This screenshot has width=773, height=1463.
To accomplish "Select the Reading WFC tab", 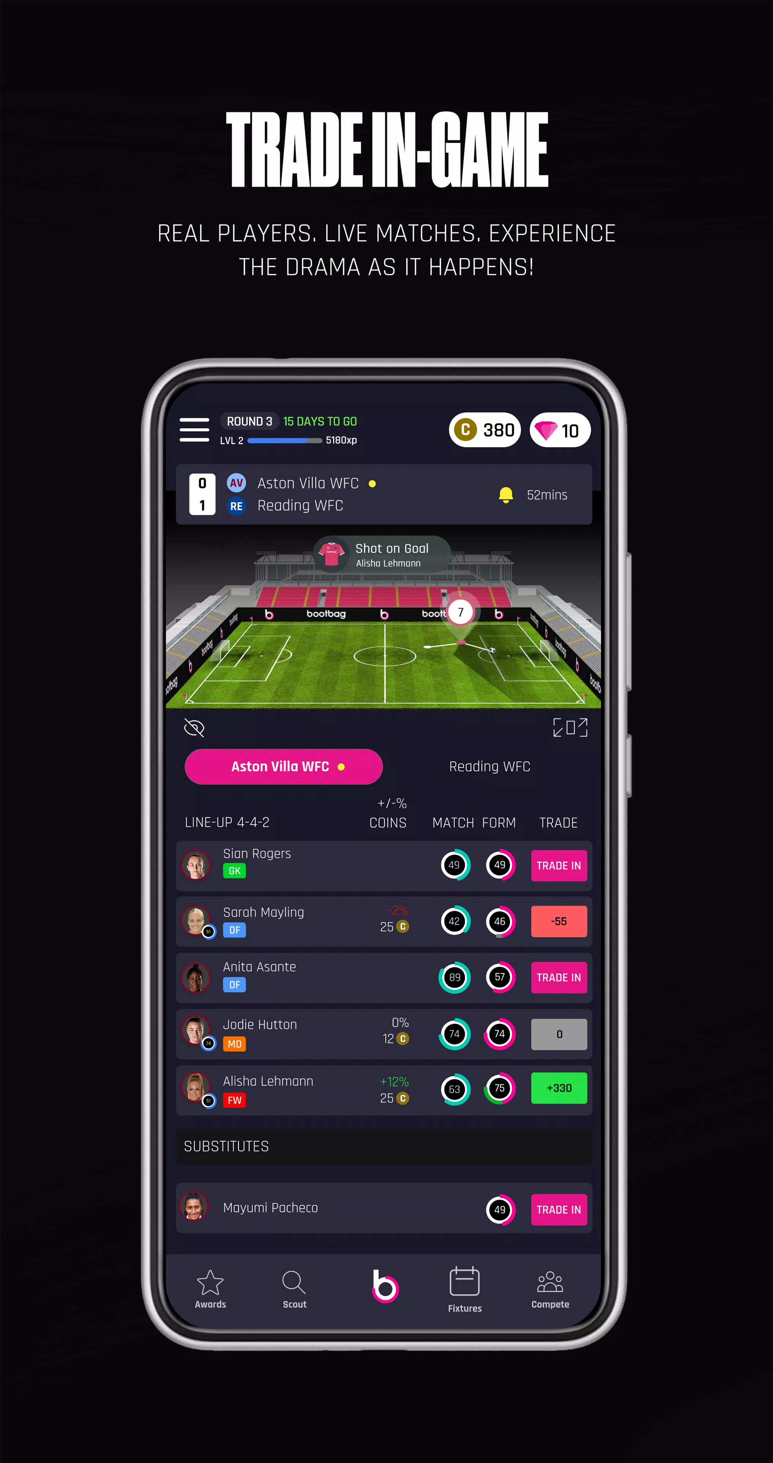I will click(490, 766).
